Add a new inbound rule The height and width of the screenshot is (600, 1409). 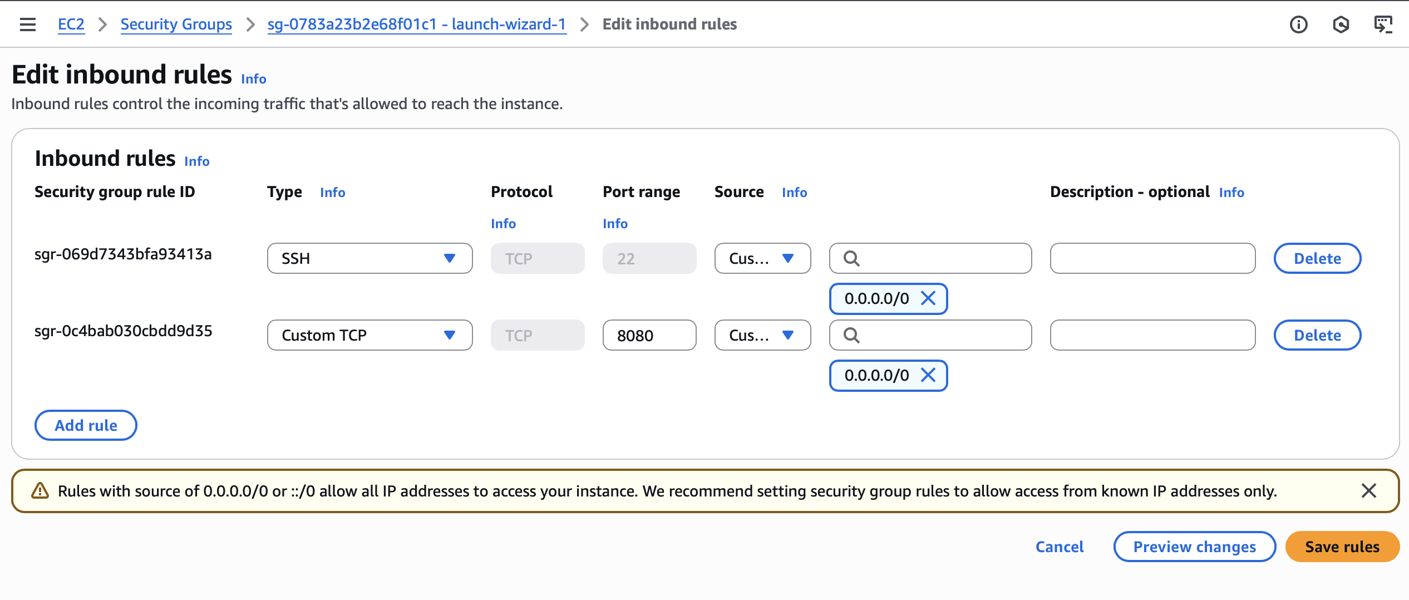pyautogui.click(x=86, y=425)
